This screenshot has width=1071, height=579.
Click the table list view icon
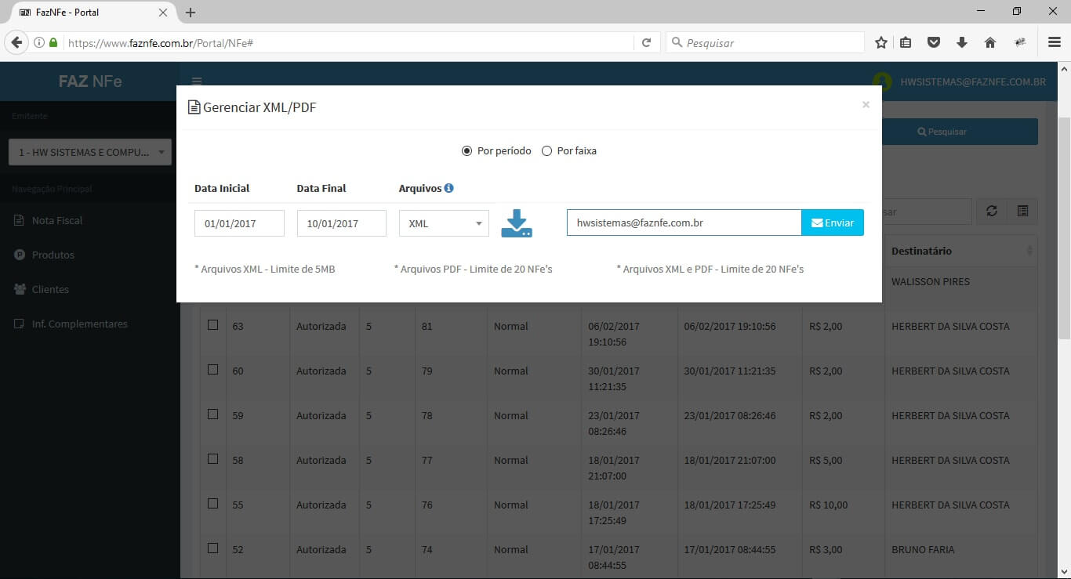1022,211
